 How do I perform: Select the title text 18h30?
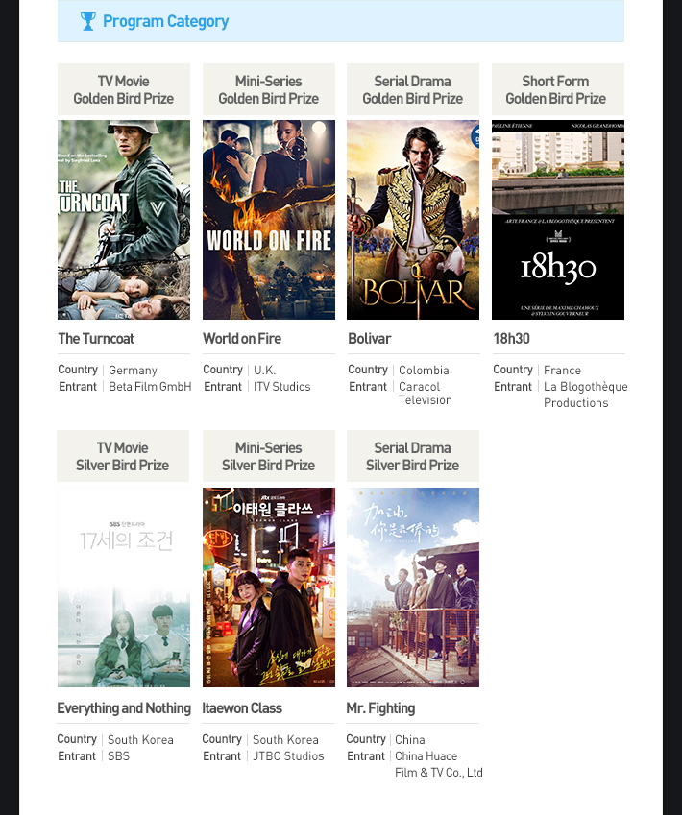pyautogui.click(x=511, y=339)
